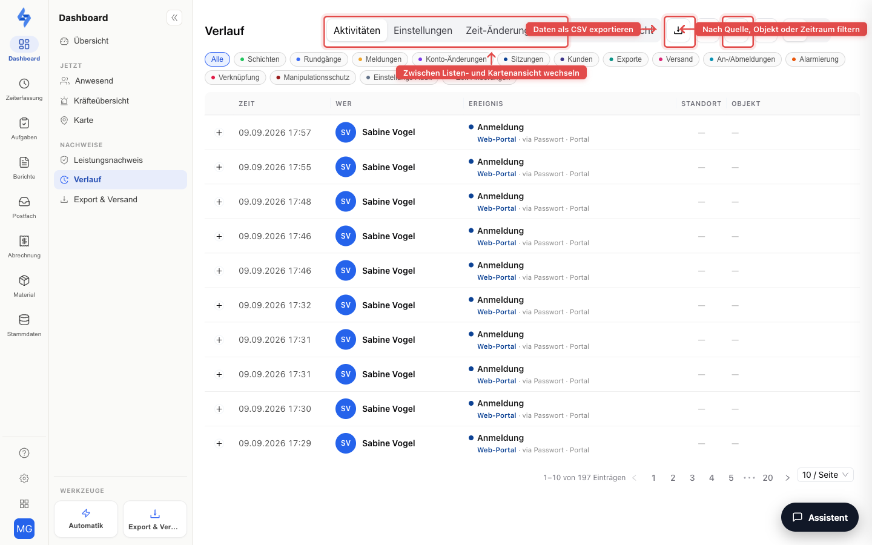This screenshot has width=872, height=545.
Task: Expand the 17:57 log entry row
Action: [219, 133]
